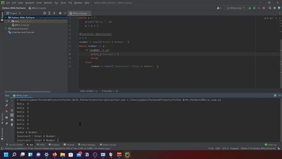This screenshot has width=282, height=159.
Task: Collapse the Python_With_PyCharm root folder
Action: 6,18
